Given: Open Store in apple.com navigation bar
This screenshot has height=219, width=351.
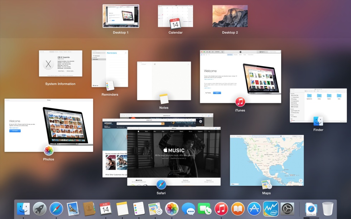Looking at the screenshot, I should tap(146, 131).
